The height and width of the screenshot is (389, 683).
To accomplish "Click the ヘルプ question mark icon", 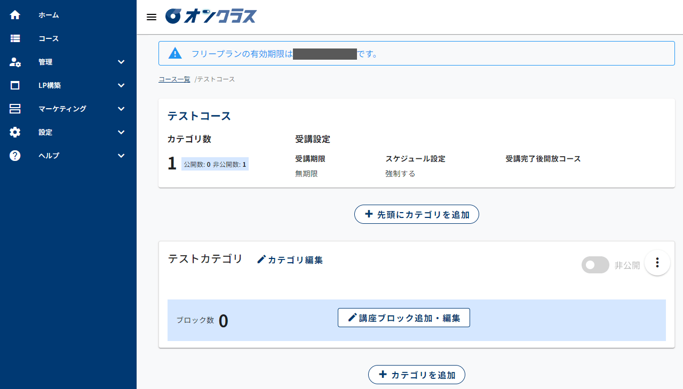I will pyautogui.click(x=15, y=156).
